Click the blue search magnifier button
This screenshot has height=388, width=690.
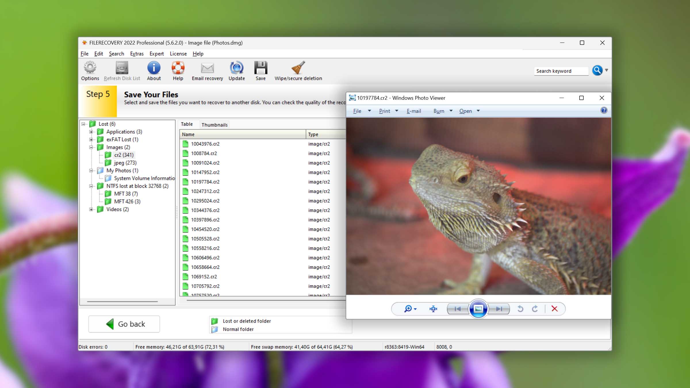click(597, 70)
